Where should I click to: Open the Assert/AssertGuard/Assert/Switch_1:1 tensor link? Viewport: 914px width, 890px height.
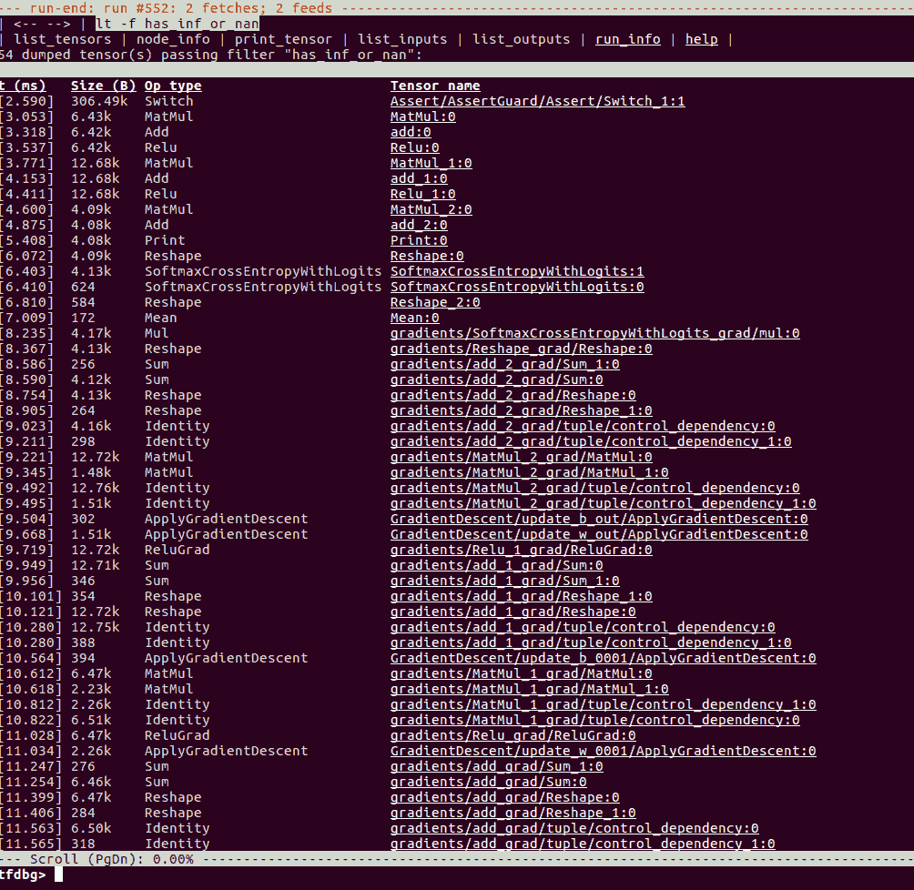(537, 101)
